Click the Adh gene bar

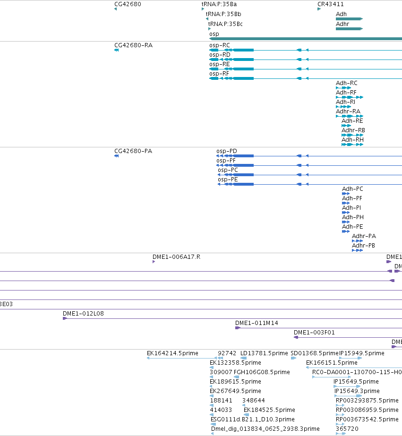point(349,19)
